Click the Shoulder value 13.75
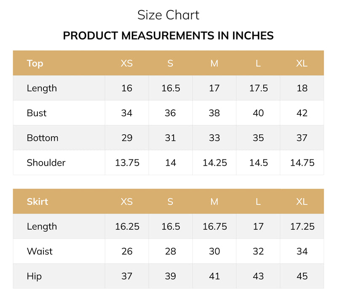337x302 pixels. pos(127,163)
